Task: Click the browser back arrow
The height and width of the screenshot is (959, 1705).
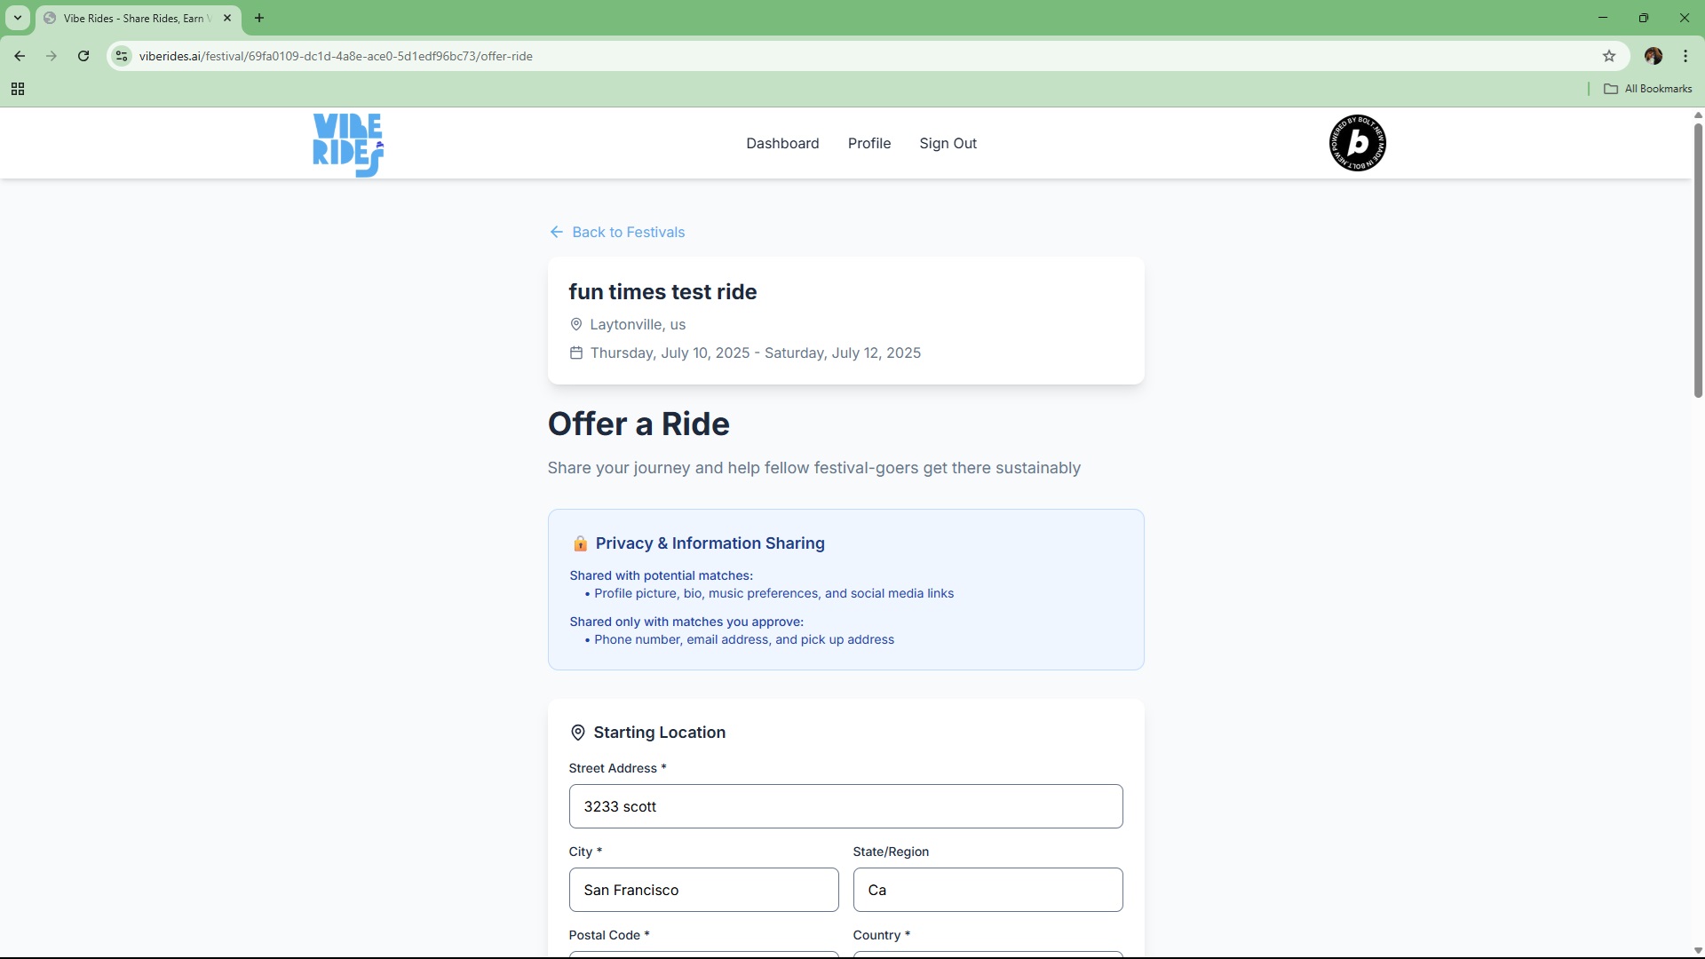Action: [20, 56]
